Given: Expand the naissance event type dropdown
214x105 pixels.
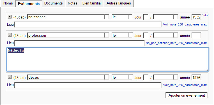Looking at the screenshot, I should pos(107,17).
